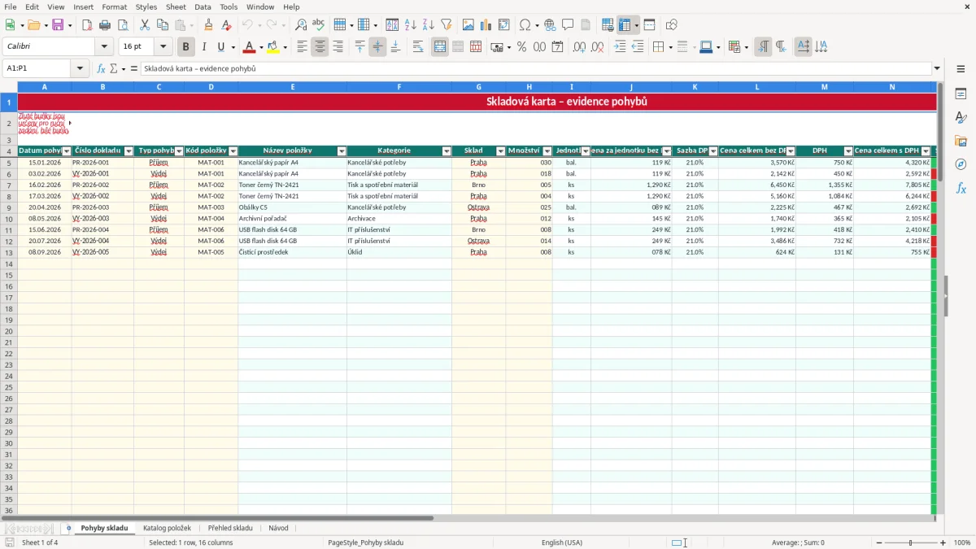Toggle underline formatting
Screen dimensions: 976x549
(220, 47)
